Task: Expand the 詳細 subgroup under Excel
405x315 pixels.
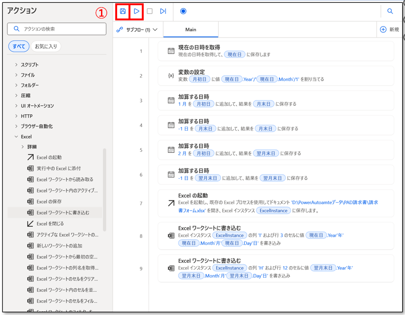Action: (32, 147)
